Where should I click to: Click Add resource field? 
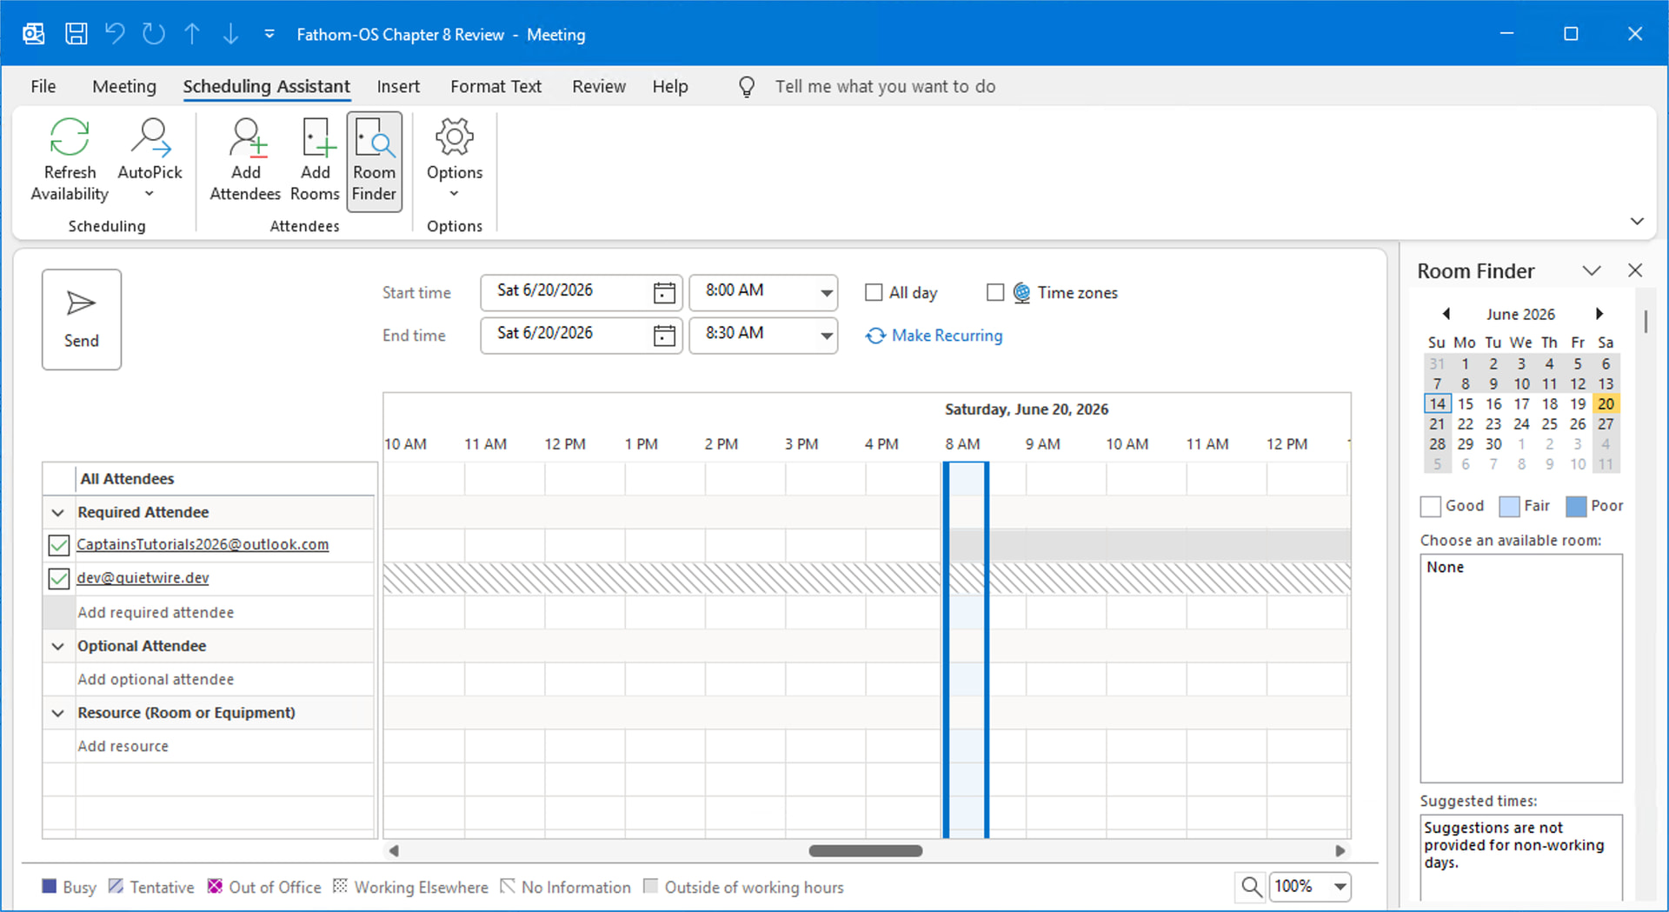pyautogui.click(x=224, y=746)
